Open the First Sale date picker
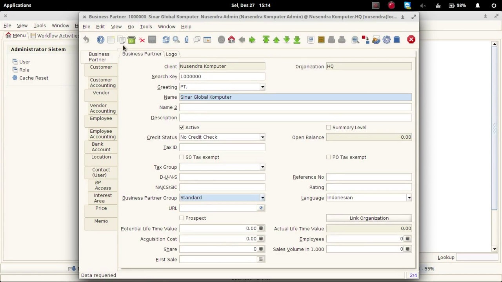 [x=261, y=259]
